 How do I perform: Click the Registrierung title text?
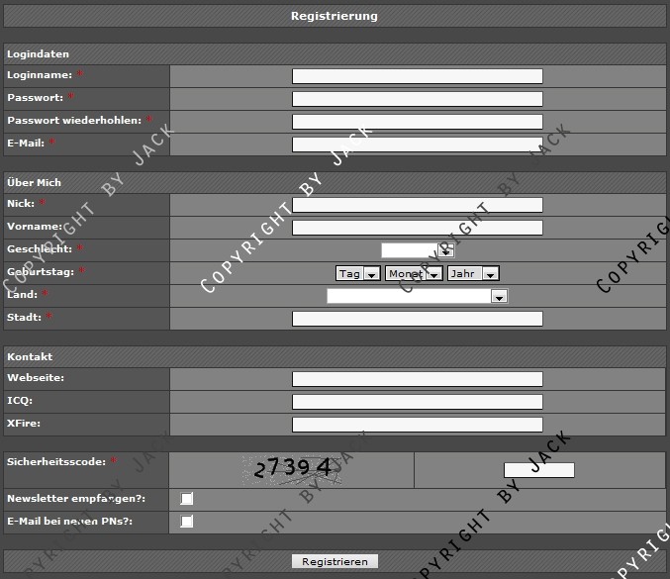(335, 16)
